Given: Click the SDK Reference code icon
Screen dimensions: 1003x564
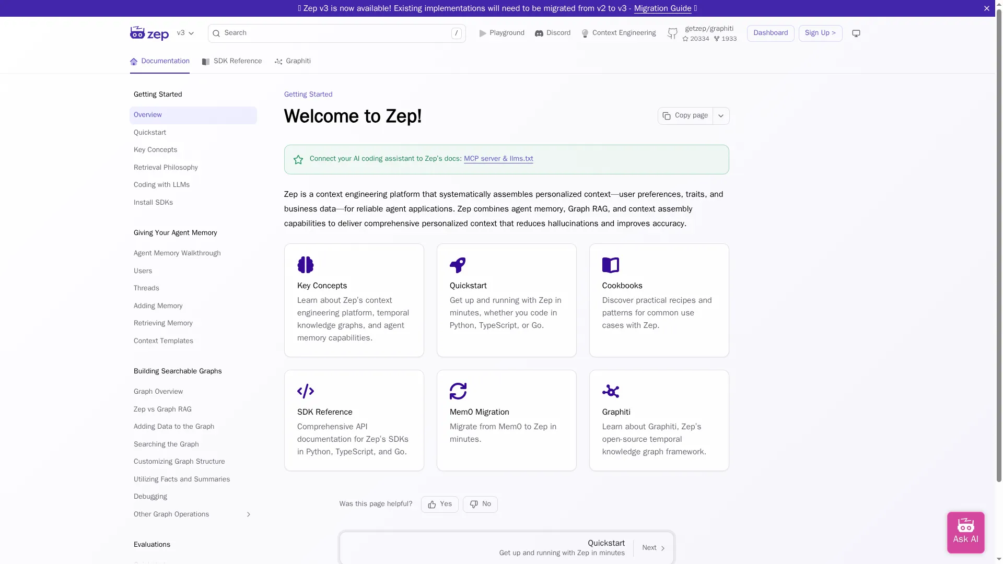Looking at the screenshot, I should pyautogui.click(x=306, y=391).
